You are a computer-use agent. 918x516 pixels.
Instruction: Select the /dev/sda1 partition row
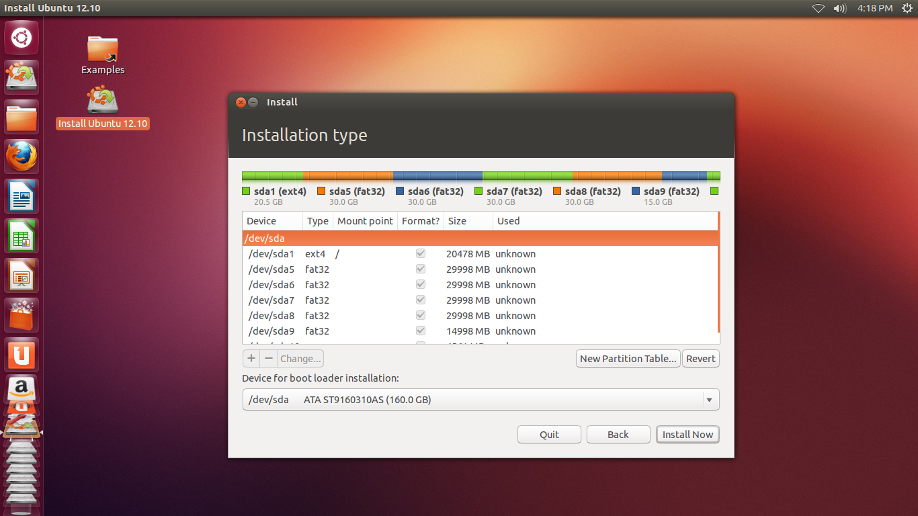tap(480, 254)
